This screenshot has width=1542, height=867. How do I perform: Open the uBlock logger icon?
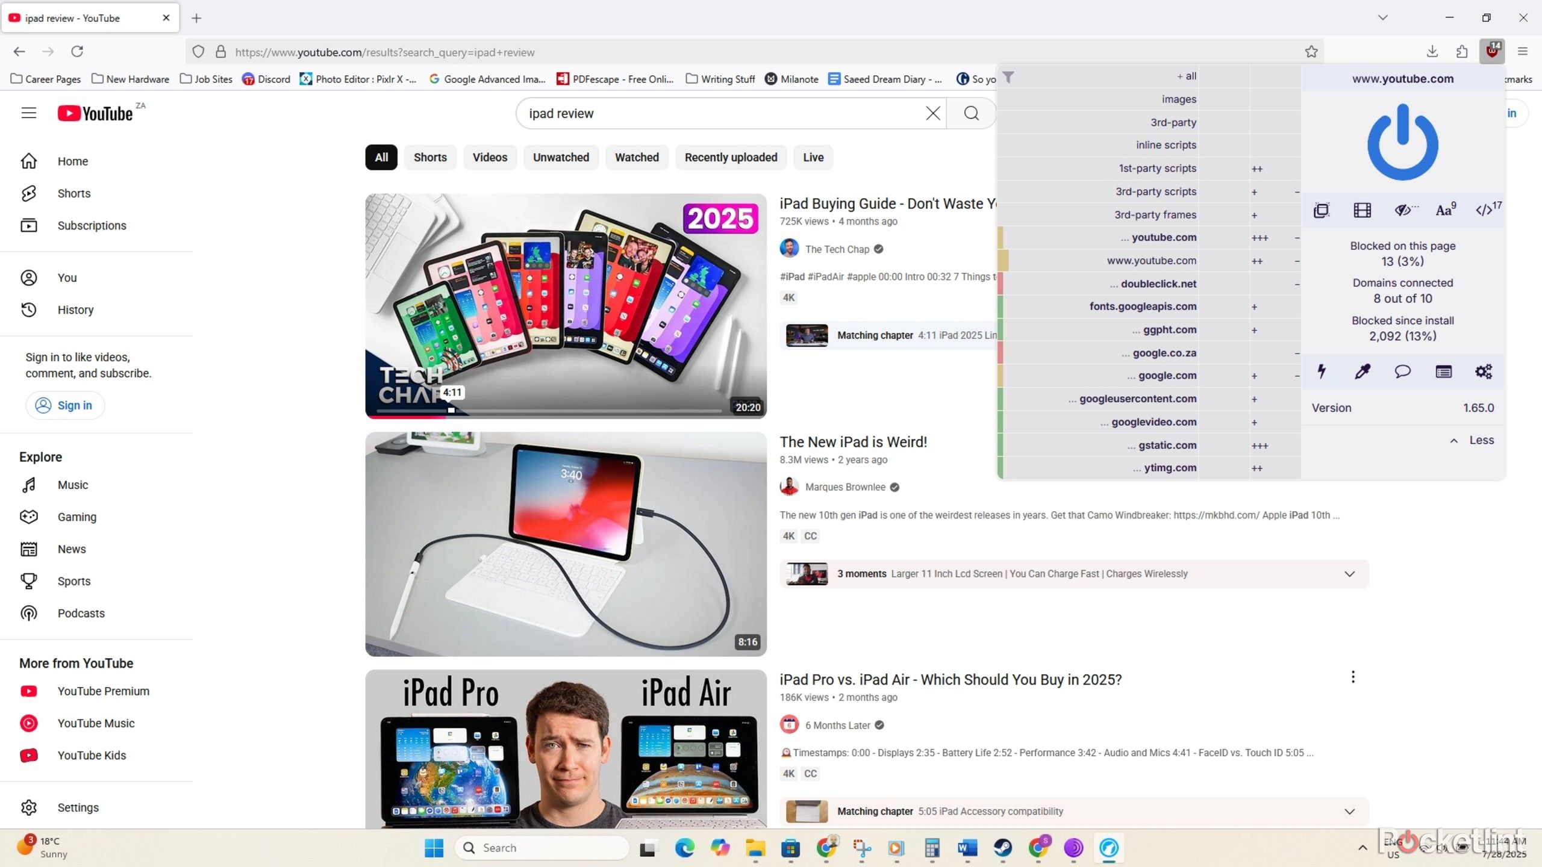click(1443, 371)
